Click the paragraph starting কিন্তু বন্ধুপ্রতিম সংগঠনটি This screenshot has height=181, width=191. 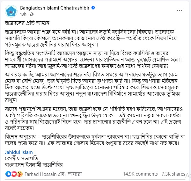point(93,60)
